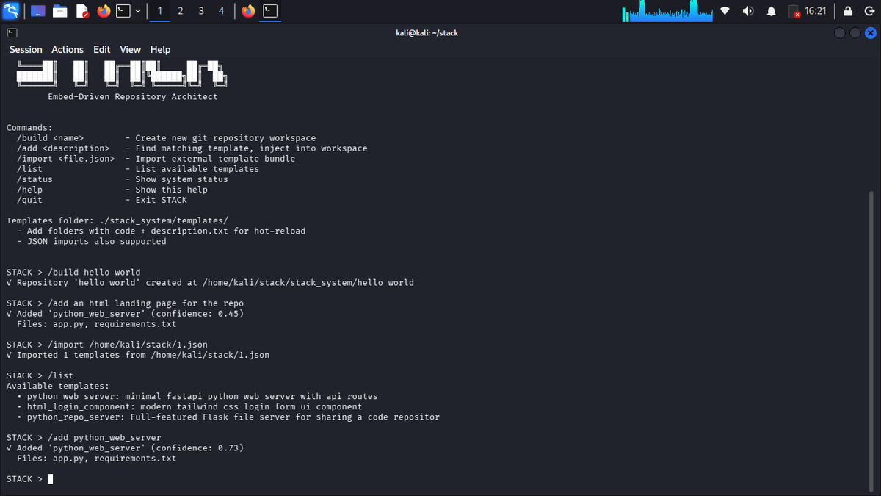Viewport: 881px width, 496px height.
Task: Click '/add <description>' in the commands list
Action: coord(63,148)
